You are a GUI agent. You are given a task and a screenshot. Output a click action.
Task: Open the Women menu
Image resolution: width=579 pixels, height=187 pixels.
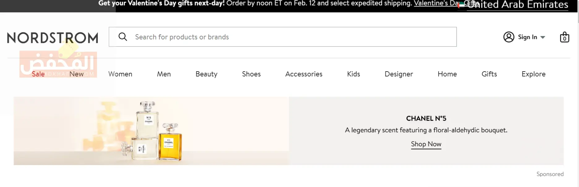[120, 74]
